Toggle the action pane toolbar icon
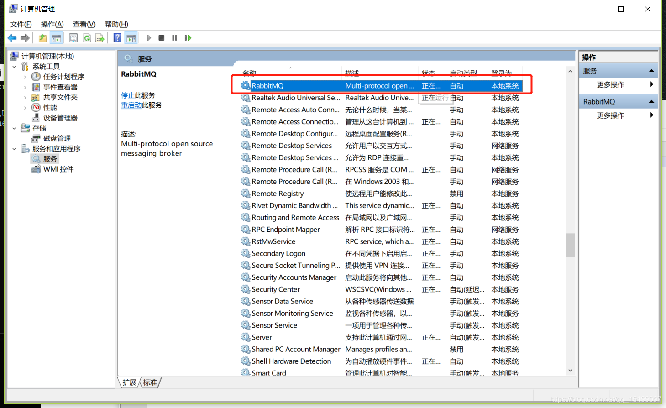Viewport: 666px width, 408px height. (131, 38)
